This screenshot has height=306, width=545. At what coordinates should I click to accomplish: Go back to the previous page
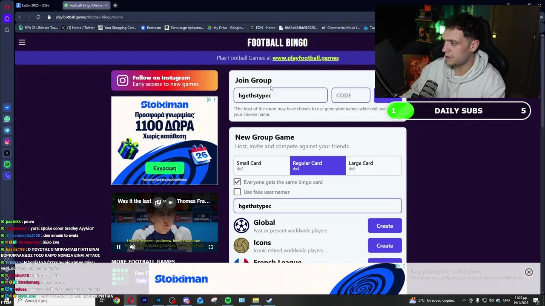pos(20,17)
